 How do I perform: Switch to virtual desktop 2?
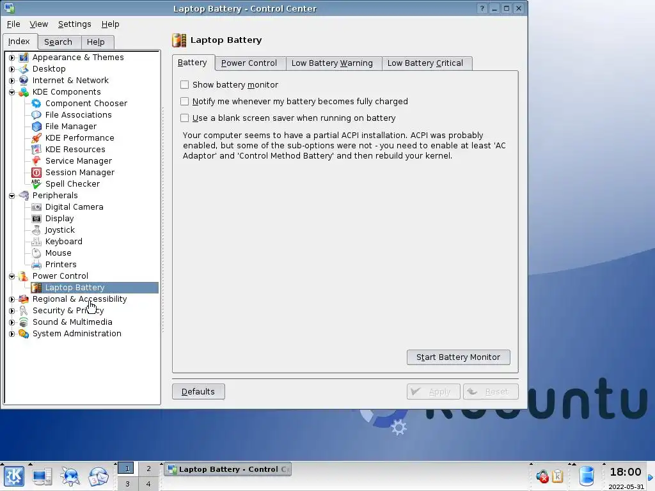pos(148,469)
